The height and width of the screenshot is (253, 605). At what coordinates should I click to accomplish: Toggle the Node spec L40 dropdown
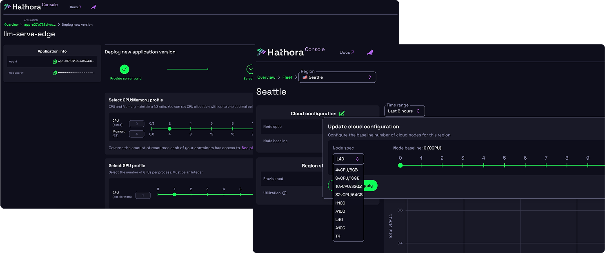348,159
